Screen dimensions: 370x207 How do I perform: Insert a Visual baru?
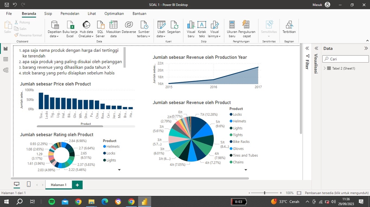click(x=191, y=29)
